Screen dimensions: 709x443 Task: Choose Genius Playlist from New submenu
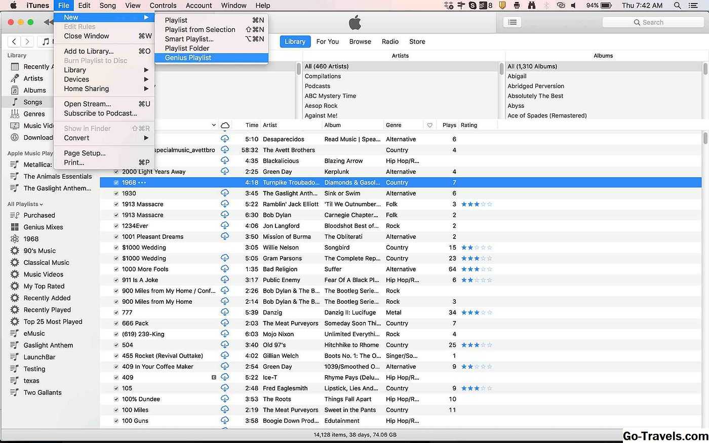coord(188,58)
